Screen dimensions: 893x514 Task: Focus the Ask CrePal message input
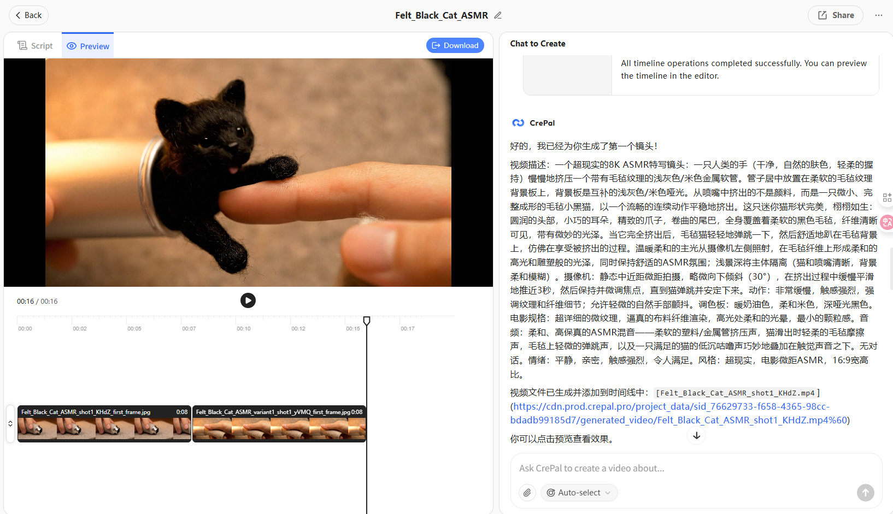pyautogui.click(x=697, y=468)
